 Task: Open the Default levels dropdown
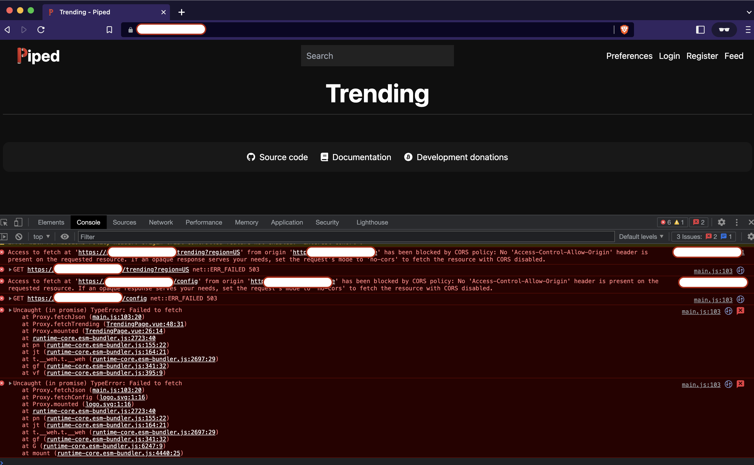coord(641,236)
